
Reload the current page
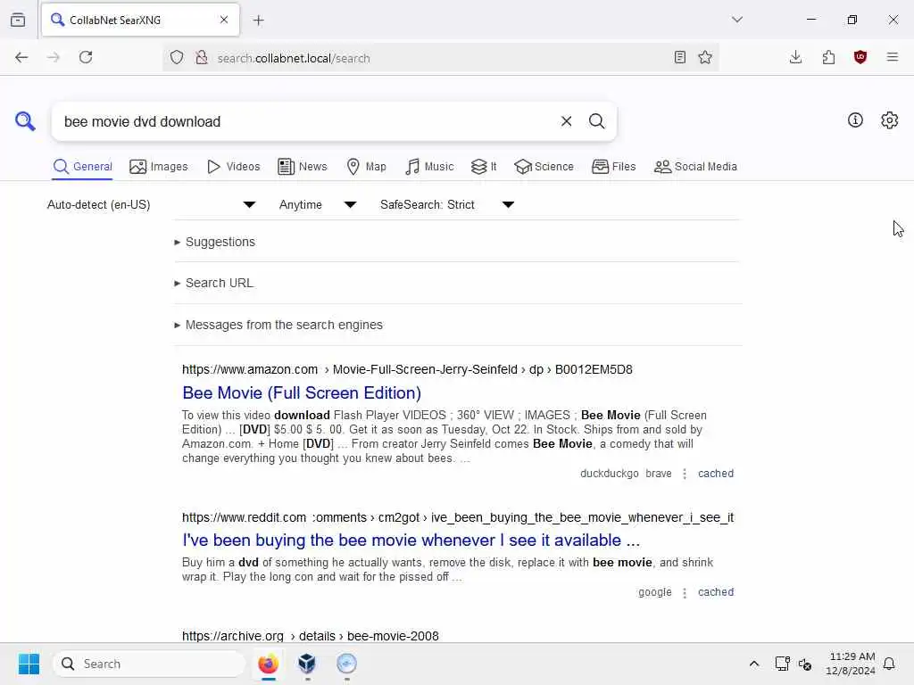point(86,57)
